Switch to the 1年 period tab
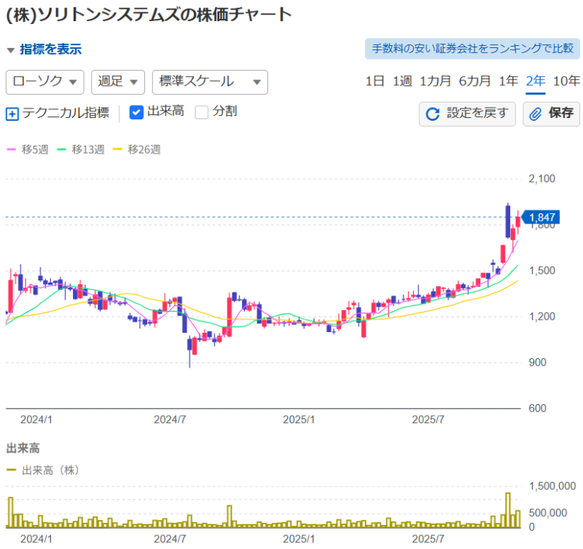Image resolution: width=583 pixels, height=549 pixels. [x=509, y=81]
